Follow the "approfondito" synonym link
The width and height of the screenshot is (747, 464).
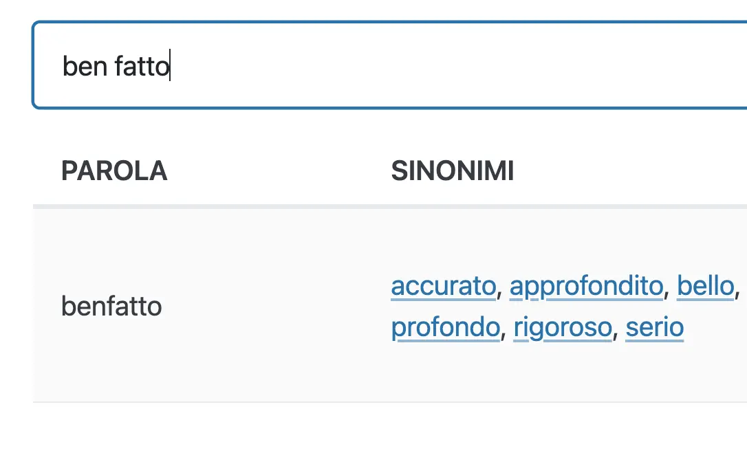click(x=587, y=286)
